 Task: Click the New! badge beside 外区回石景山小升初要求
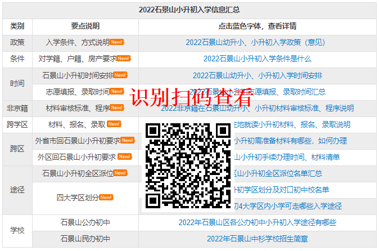(125, 156)
